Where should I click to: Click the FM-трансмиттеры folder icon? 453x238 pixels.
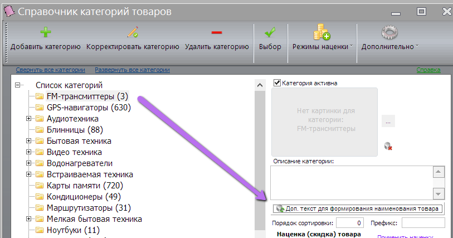point(40,96)
